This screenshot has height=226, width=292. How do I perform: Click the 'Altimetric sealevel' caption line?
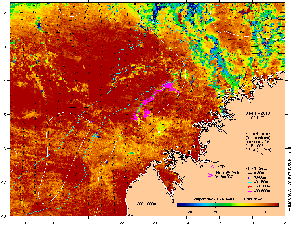coord(259,134)
